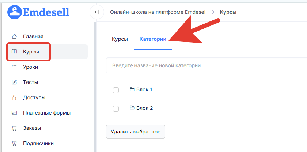Select the Категории tab
307x152 pixels.
153,39
